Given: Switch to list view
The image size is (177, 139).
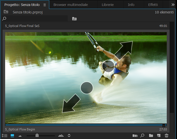Looking at the screenshot, I should point(5,136).
